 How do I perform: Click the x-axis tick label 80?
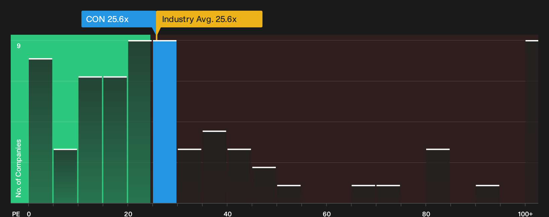coord(426,214)
